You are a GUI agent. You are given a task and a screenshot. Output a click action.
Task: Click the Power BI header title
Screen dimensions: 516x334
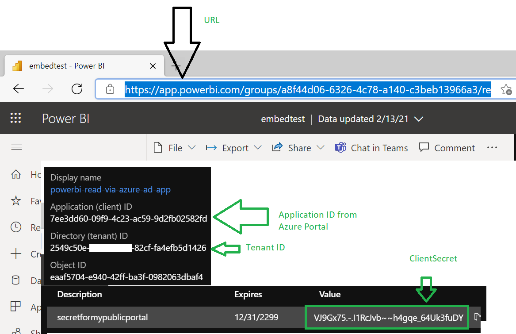click(x=65, y=119)
